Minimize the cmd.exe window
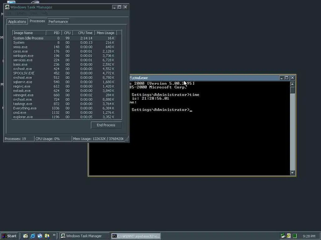The image size is (321, 240). (x=282, y=78)
